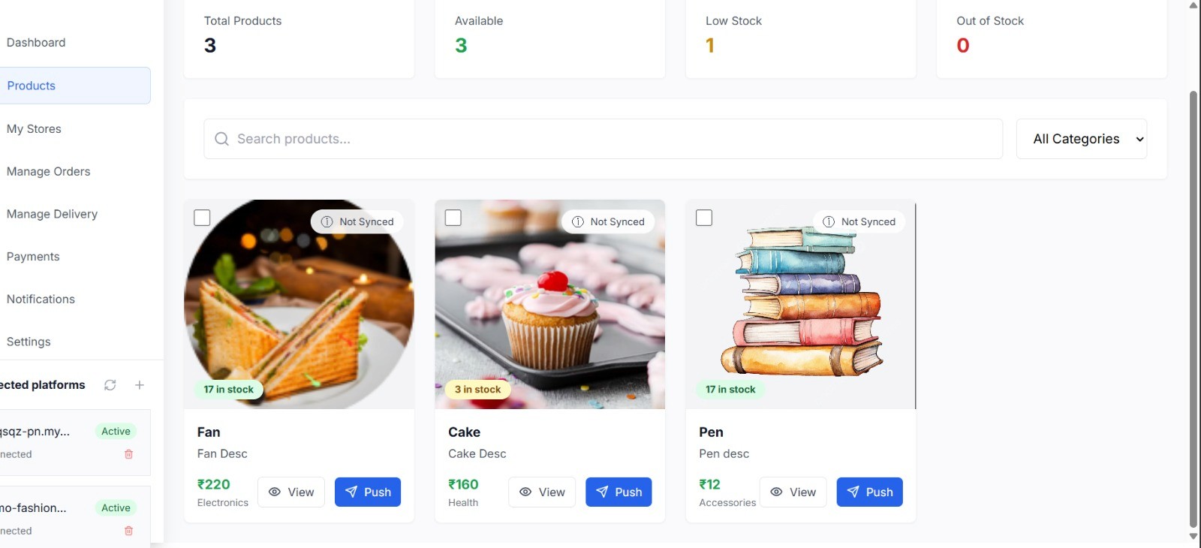Click the Search products input field

(604, 139)
